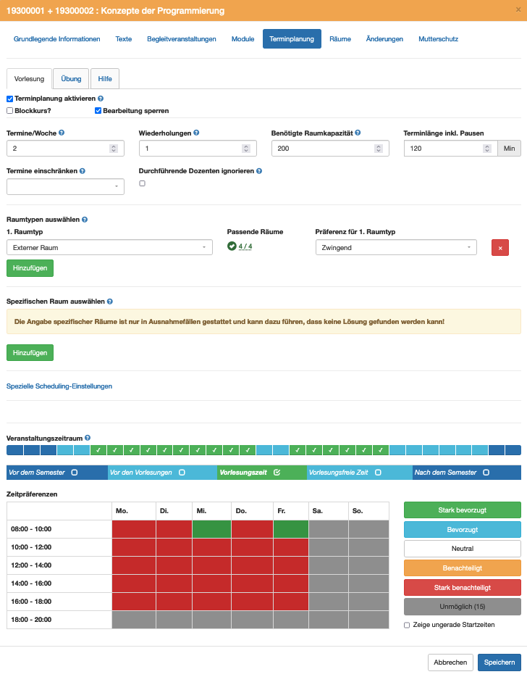Open the Übung sub-tab
The image size is (527, 677).
(x=71, y=78)
